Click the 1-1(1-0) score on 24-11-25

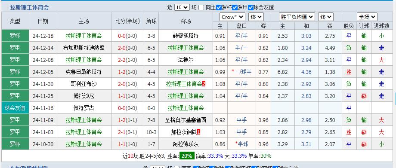coord(127,96)
